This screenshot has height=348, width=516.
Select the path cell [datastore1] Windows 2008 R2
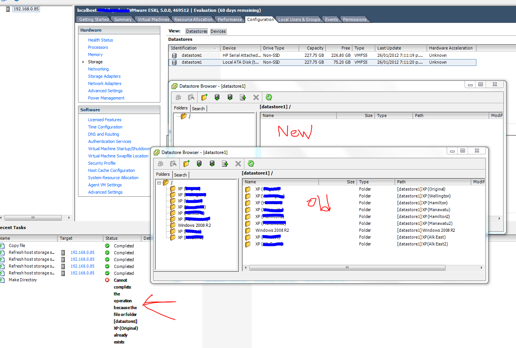tap(426, 230)
